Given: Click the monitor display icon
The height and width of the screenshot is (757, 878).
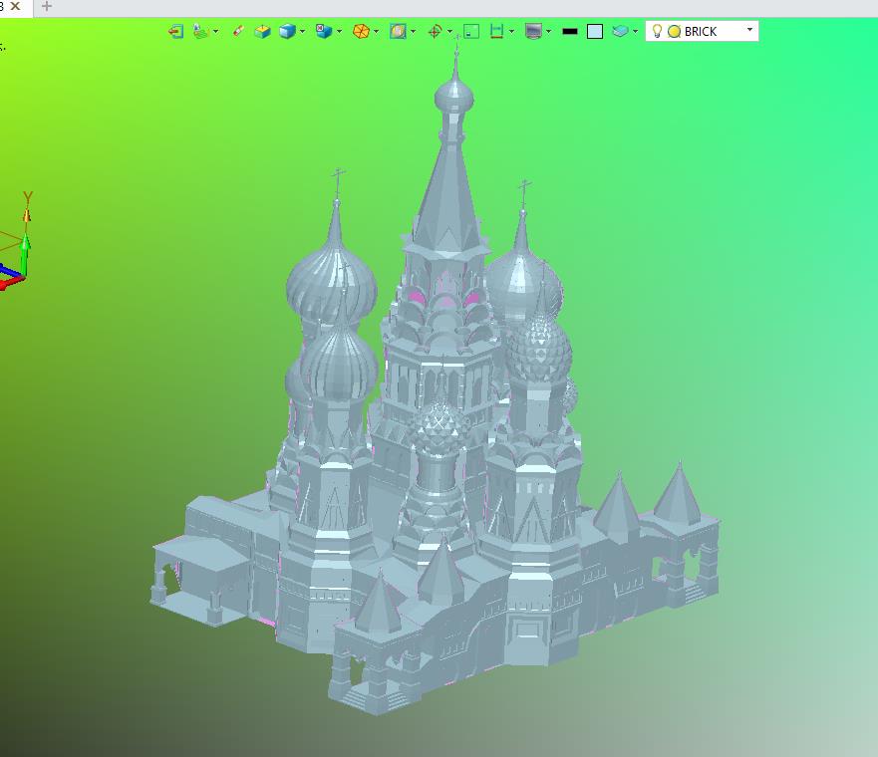Looking at the screenshot, I should pos(533,31).
